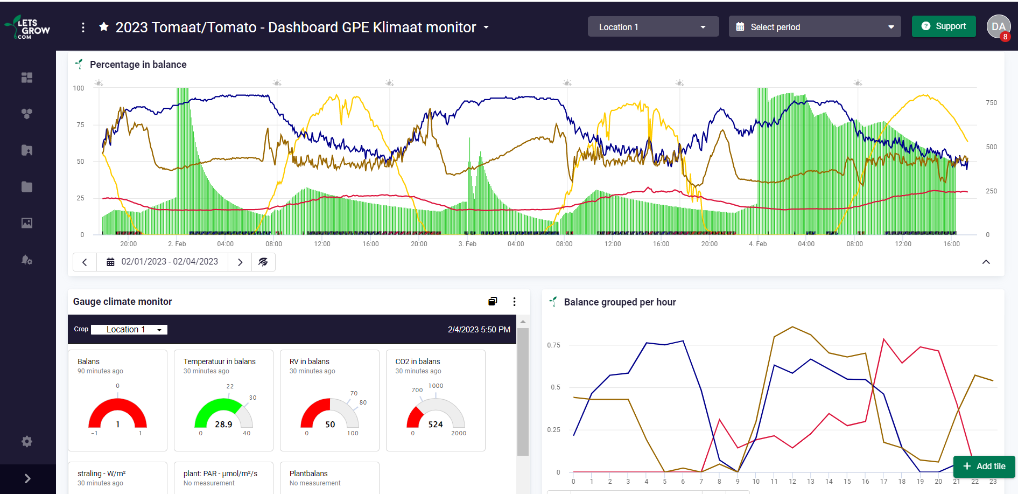Expand the Crop Location 1 dropdown
This screenshot has height=494, width=1018.
tap(129, 330)
